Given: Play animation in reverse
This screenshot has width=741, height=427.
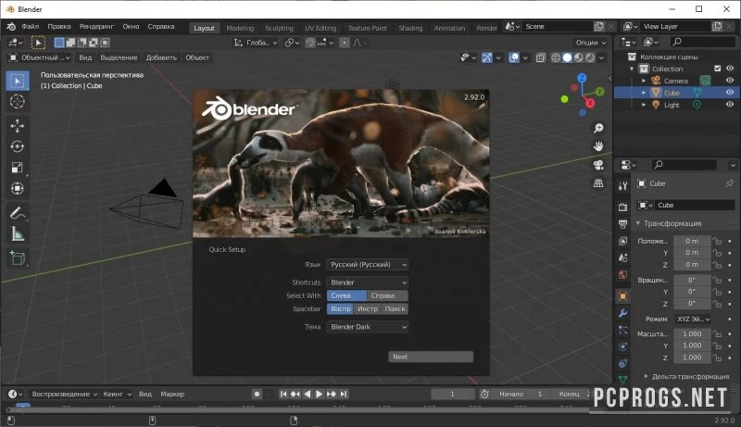Looking at the screenshot, I should tap(308, 394).
